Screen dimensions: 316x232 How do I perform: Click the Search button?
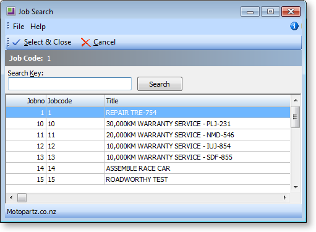point(160,84)
